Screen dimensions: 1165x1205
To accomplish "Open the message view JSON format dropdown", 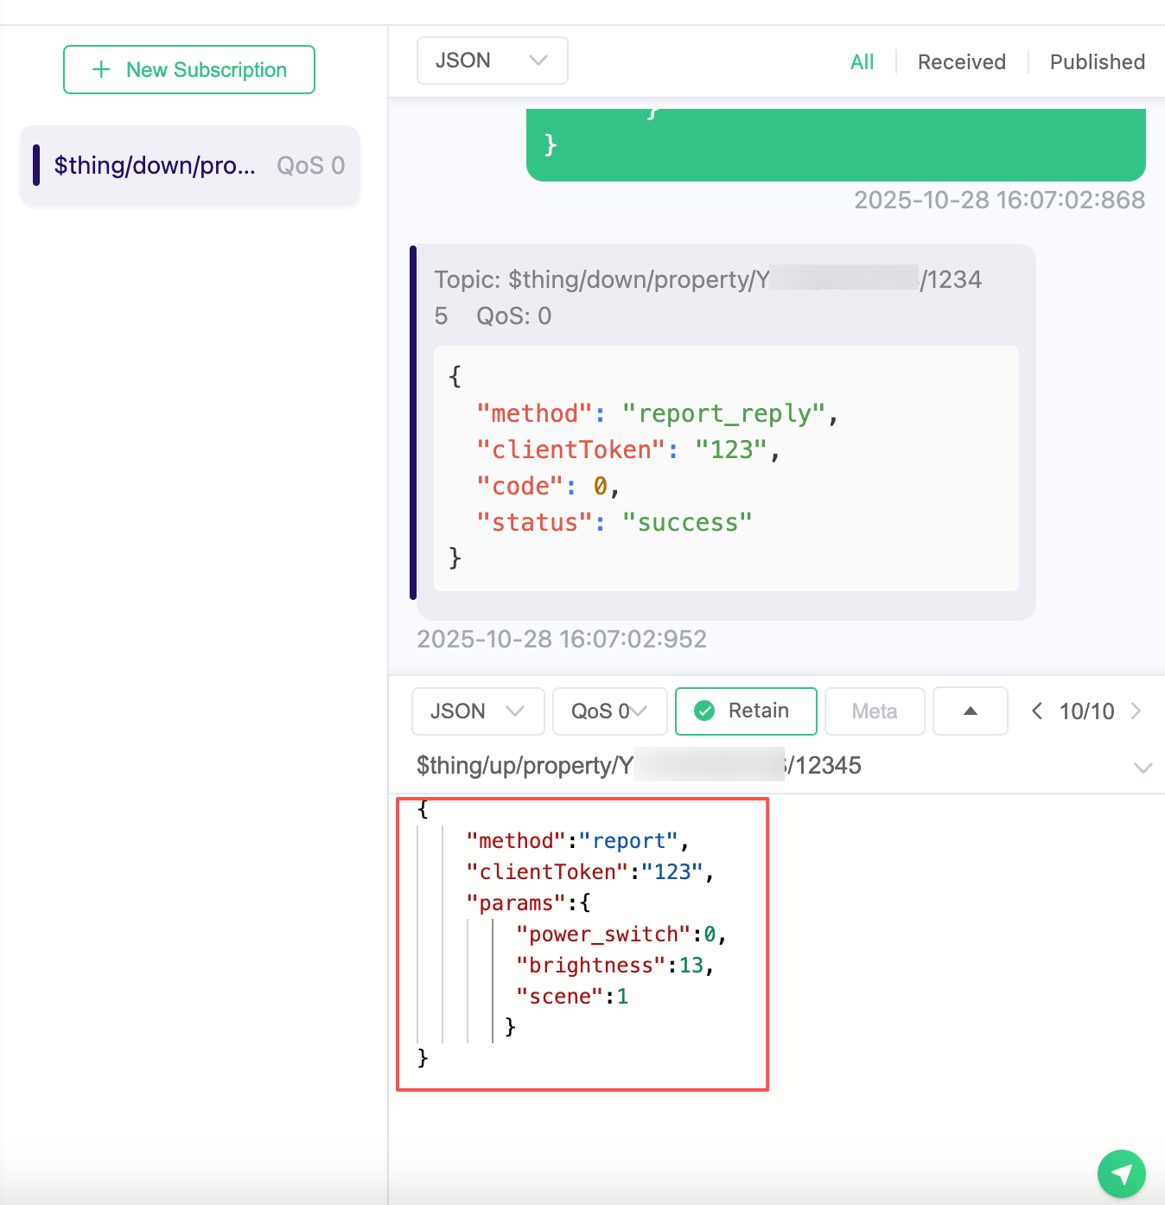I will click(x=492, y=61).
